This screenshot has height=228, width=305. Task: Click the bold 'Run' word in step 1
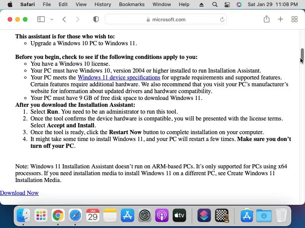coord(52,112)
